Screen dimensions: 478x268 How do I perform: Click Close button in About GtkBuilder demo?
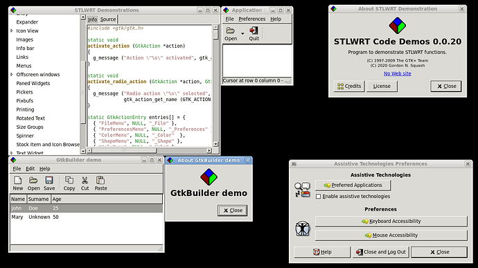[x=232, y=211]
